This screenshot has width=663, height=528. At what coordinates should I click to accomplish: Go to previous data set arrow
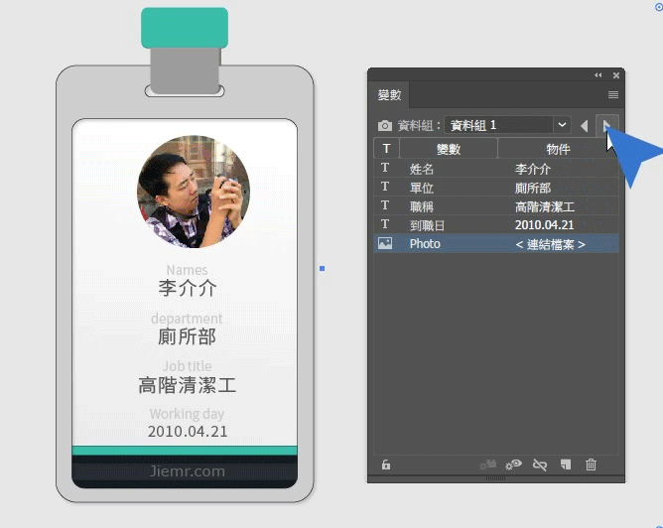(x=584, y=126)
